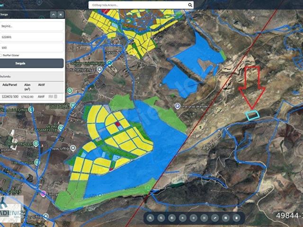
Task: Select the 122601/100 result row
Action: 31,96
